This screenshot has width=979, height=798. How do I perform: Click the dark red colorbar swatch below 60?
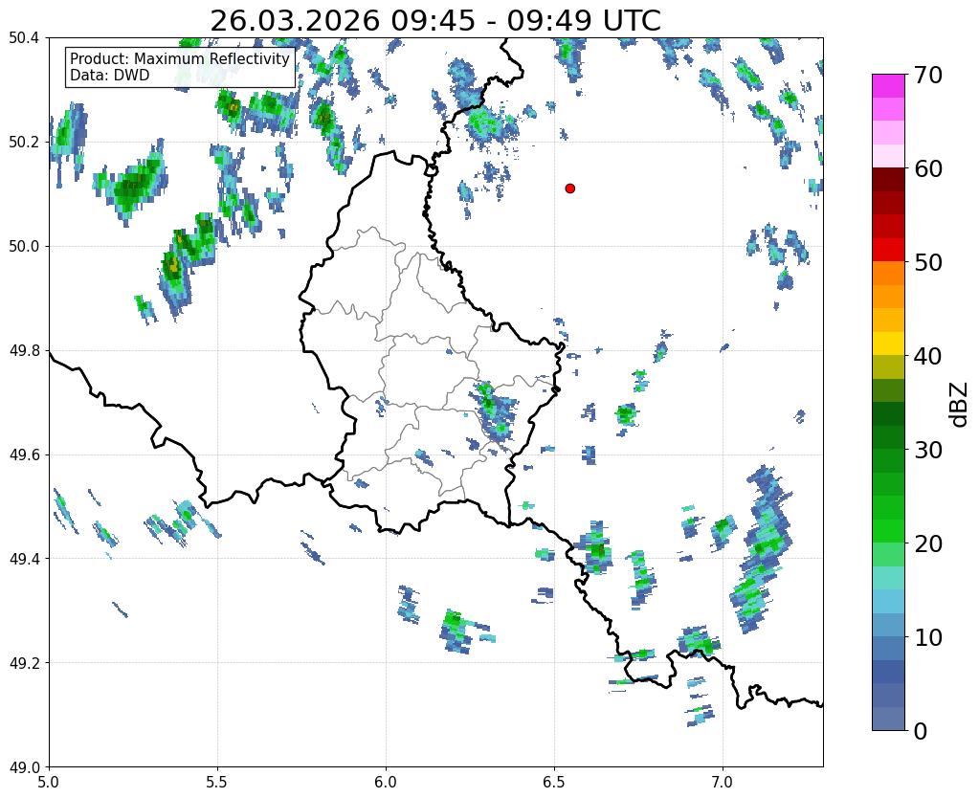tap(888, 180)
